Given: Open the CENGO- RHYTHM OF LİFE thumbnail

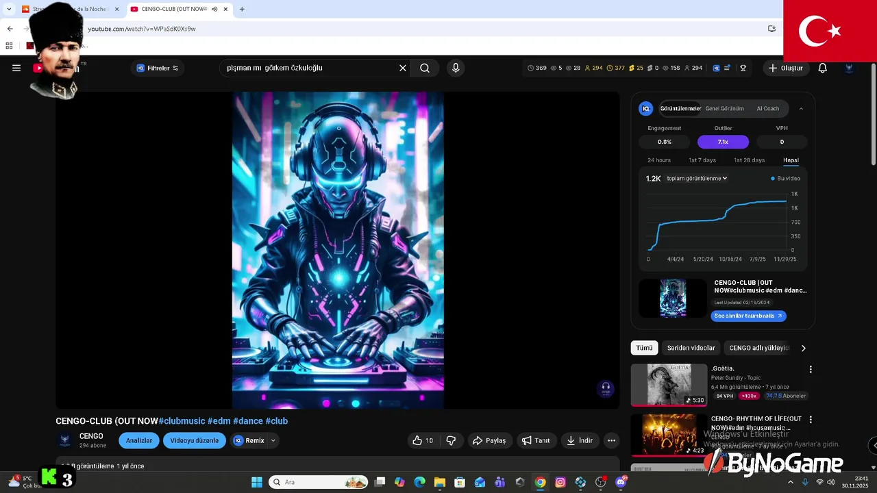Looking at the screenshot, I should point(669,434).
